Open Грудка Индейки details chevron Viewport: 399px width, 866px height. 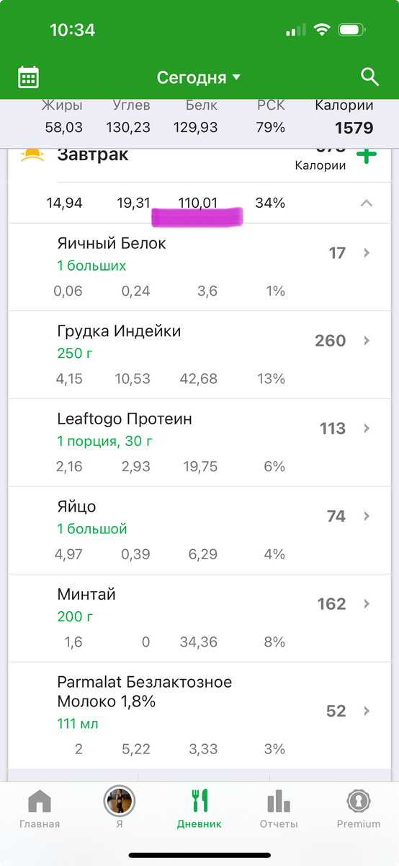[x=367, y=341]
